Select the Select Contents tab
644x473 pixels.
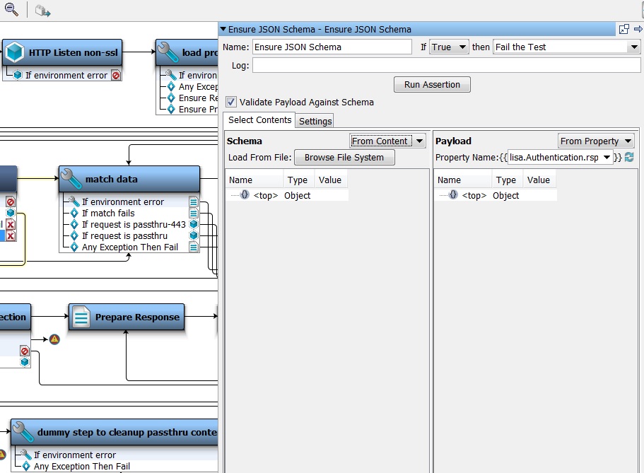[x=259, y=120]
